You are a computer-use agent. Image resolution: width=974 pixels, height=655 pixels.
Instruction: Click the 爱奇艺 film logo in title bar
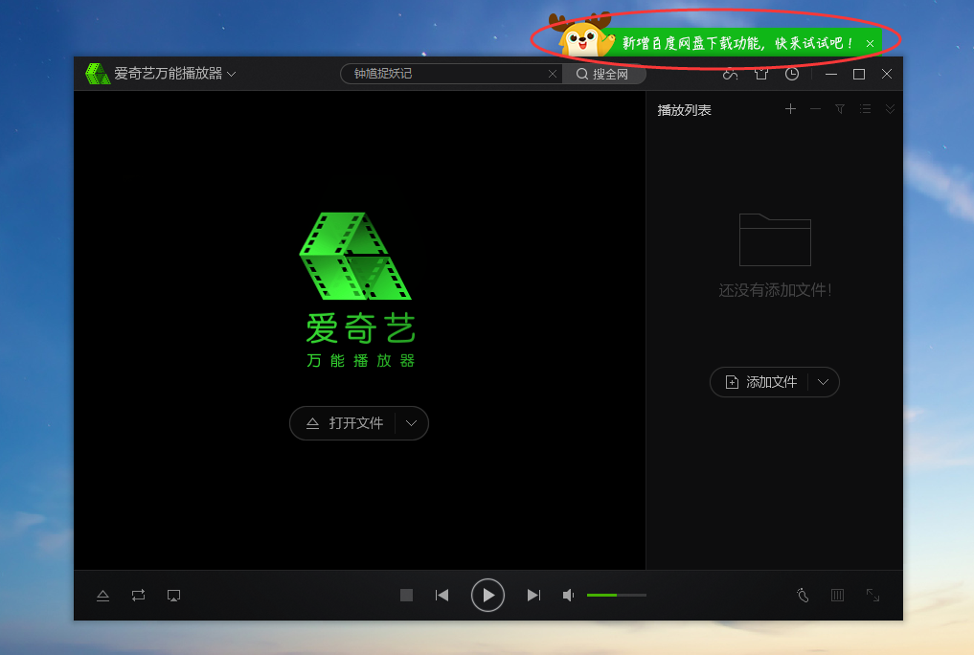98,74
